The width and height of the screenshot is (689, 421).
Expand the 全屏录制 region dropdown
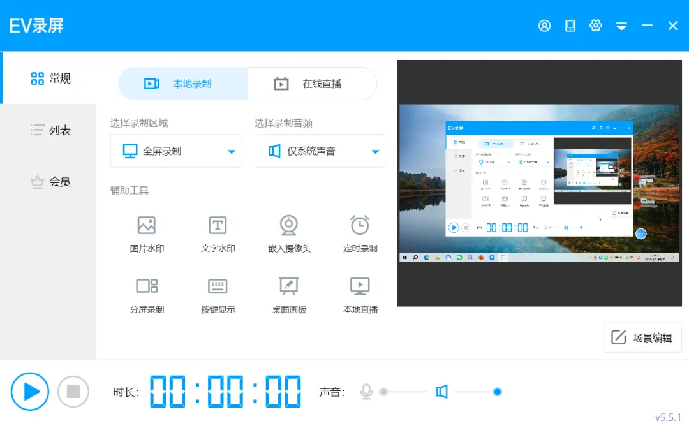tap(175, 151)
